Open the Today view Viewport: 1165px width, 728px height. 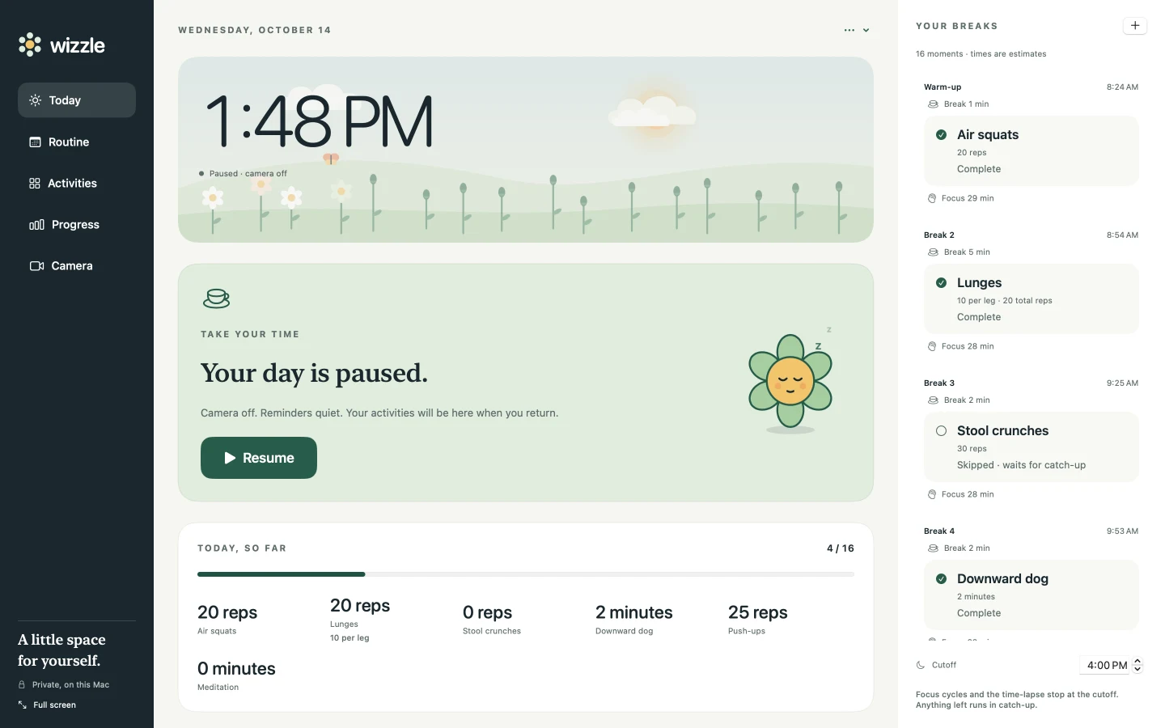pyautogui.click(x=77, y=100)
